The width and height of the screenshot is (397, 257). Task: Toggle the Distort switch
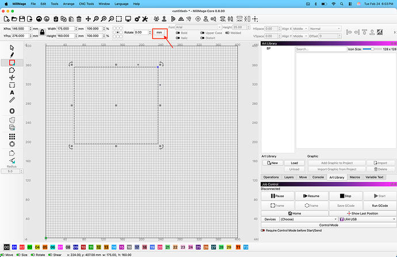203,38
